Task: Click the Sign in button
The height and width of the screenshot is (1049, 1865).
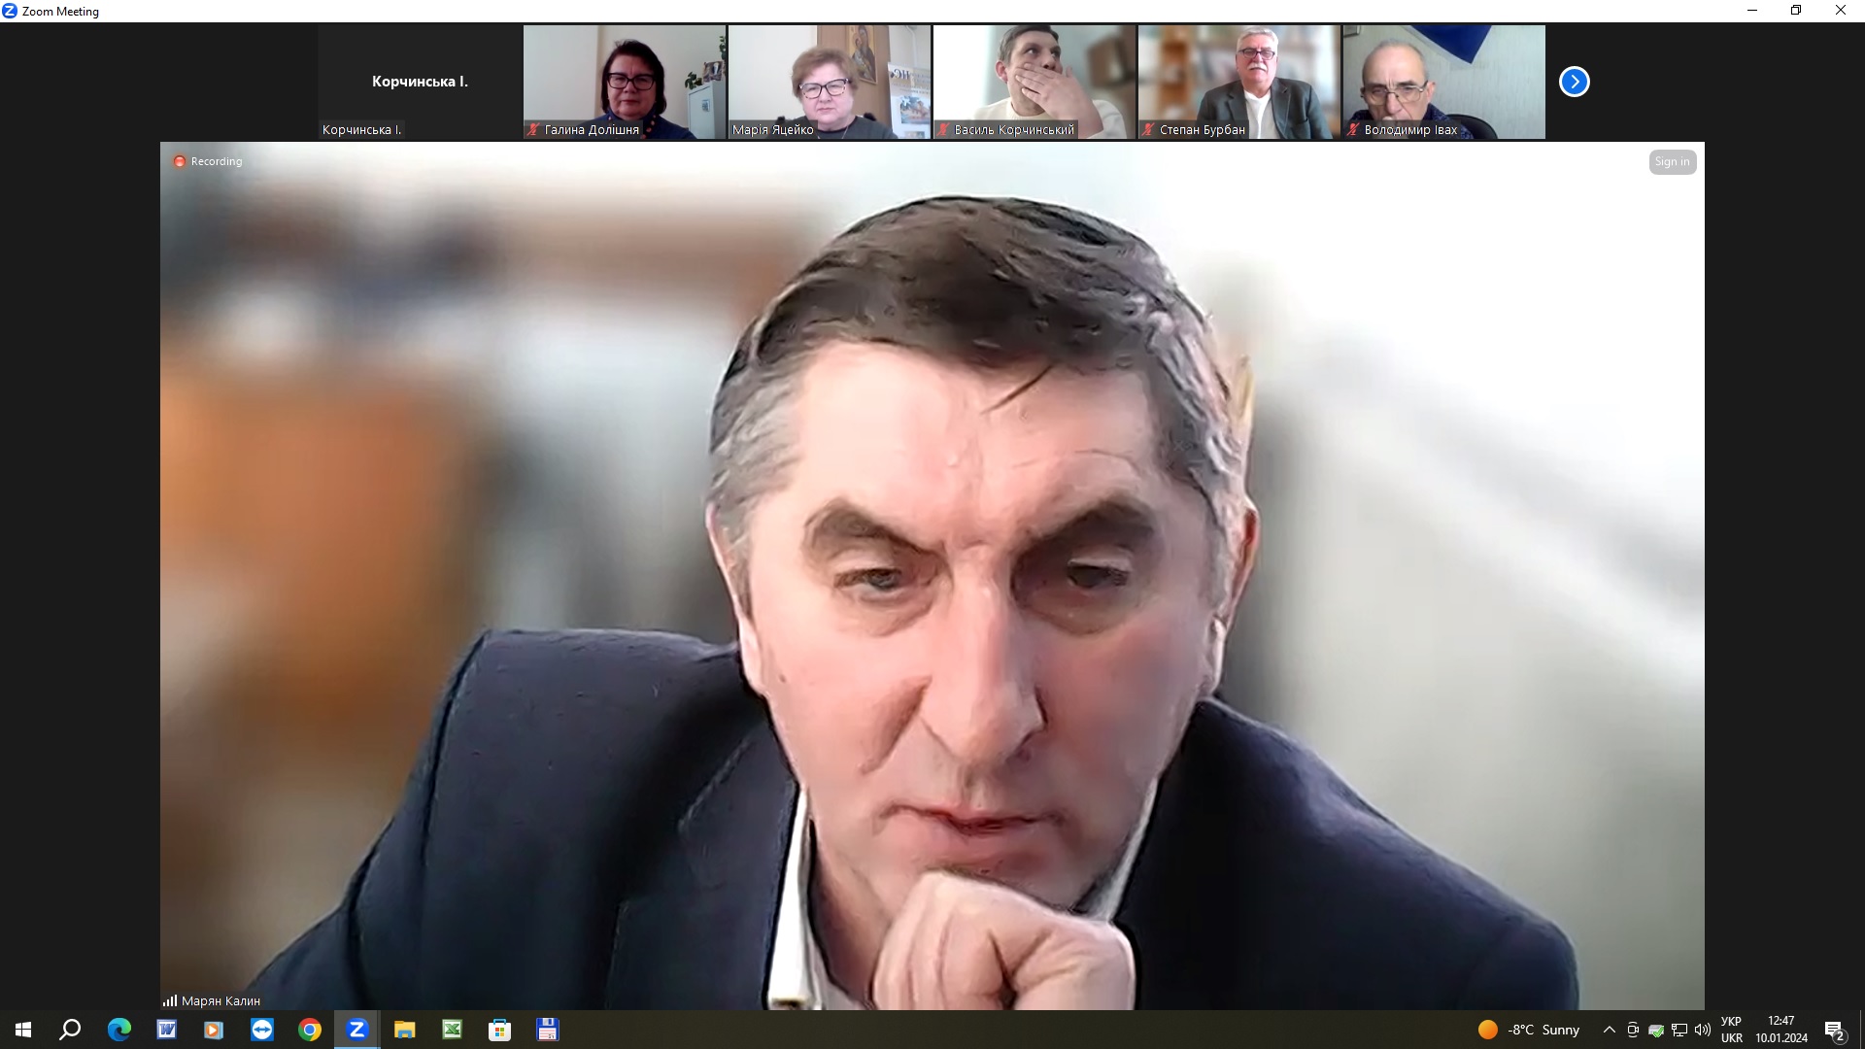Action: pos(1672,162)
